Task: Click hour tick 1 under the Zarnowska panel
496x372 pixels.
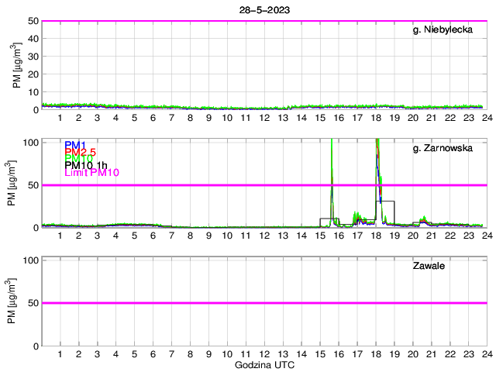Action: (x=60, y=236)
